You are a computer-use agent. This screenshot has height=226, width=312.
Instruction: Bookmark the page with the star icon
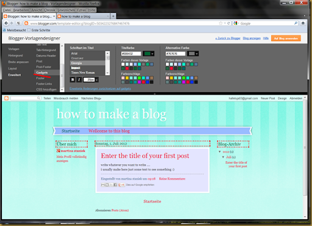[221, 23]
